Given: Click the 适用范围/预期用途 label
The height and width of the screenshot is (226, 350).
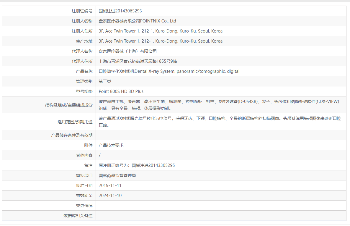Looking at the screenshot, I should coord(75,122).
